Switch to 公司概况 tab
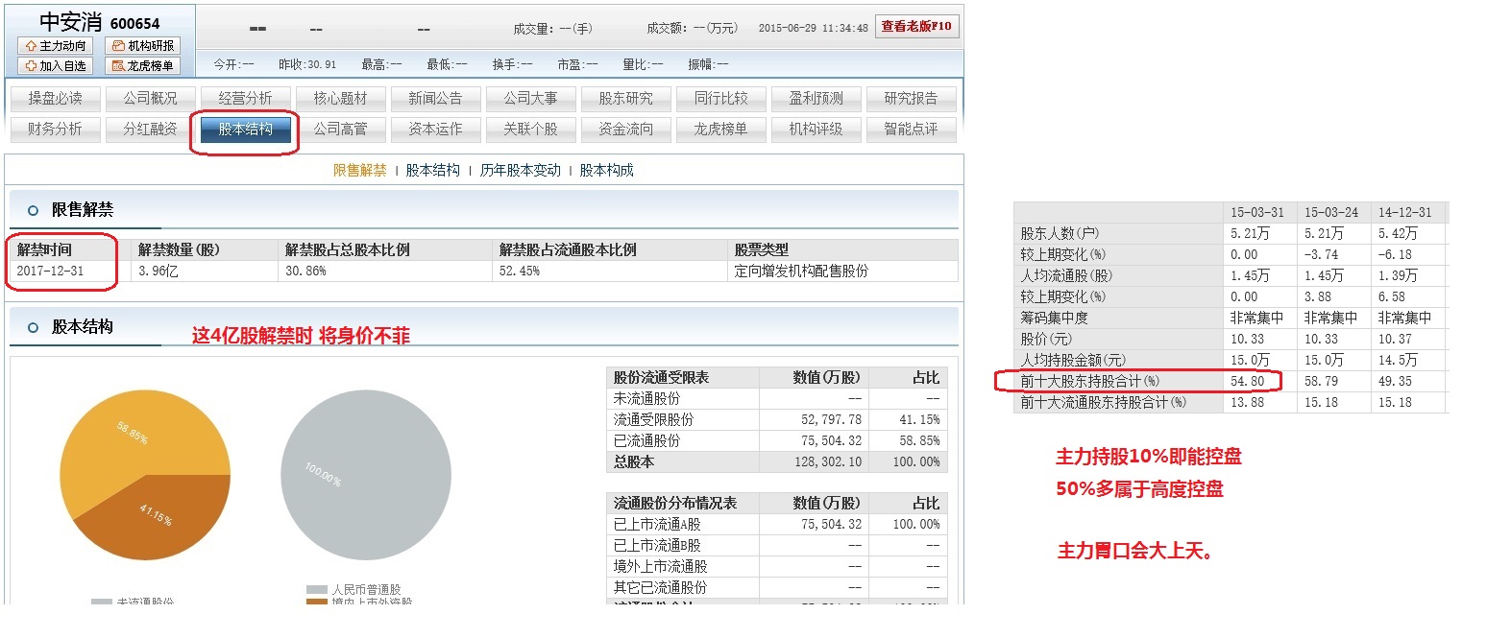Viewport: 1511px width, 638px height. [x=150, y=98]
